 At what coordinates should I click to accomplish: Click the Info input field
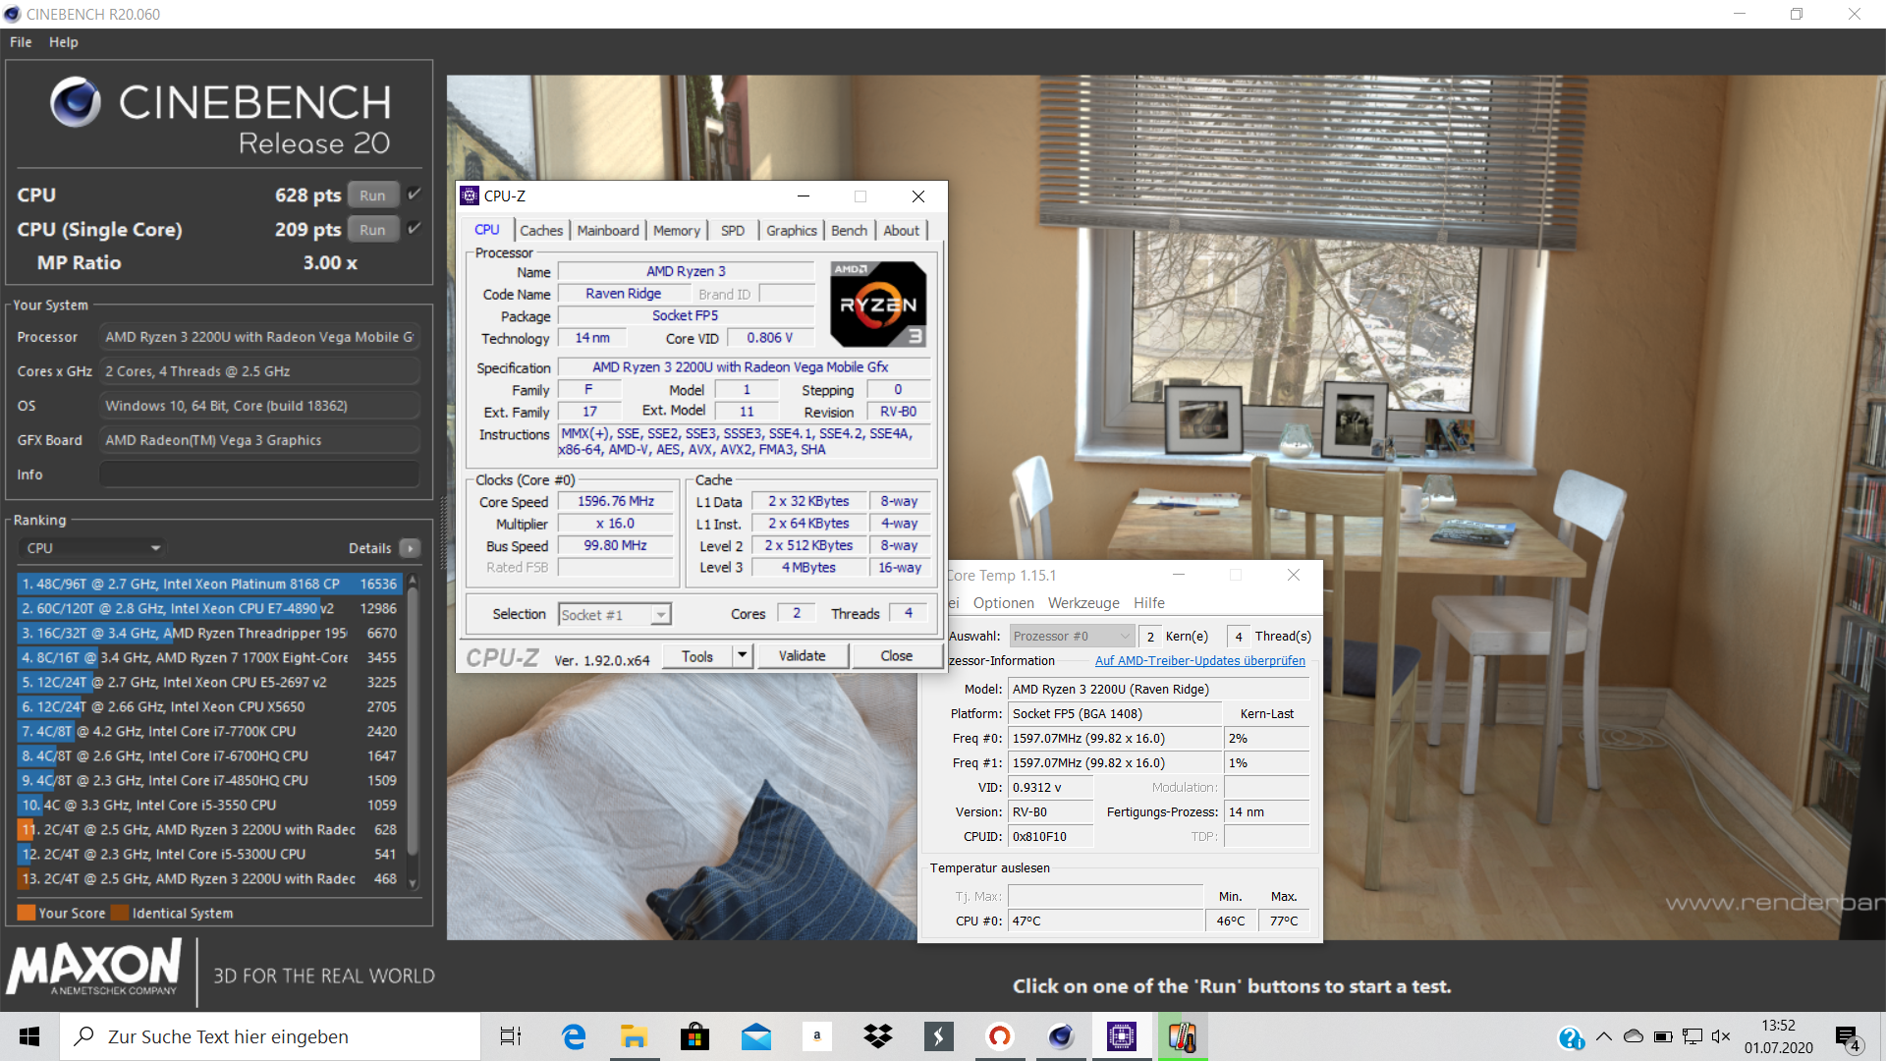[x=259, y=475]
